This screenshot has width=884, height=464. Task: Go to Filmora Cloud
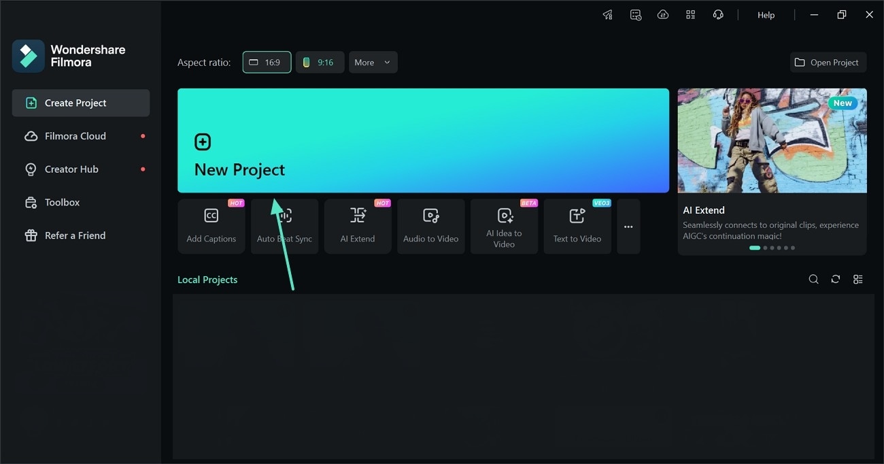tap(75, 135)
